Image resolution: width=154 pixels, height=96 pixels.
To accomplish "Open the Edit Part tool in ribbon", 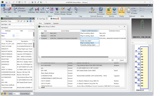I will click(15, 10).
